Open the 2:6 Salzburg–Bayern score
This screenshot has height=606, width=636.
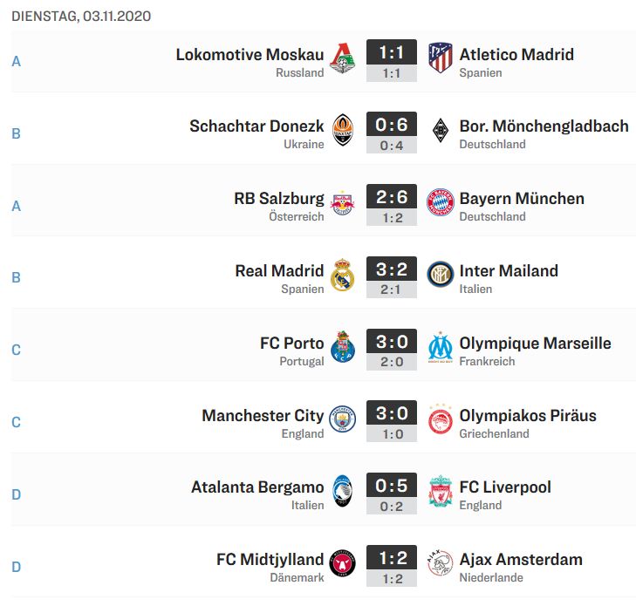(x=392, y=197)
